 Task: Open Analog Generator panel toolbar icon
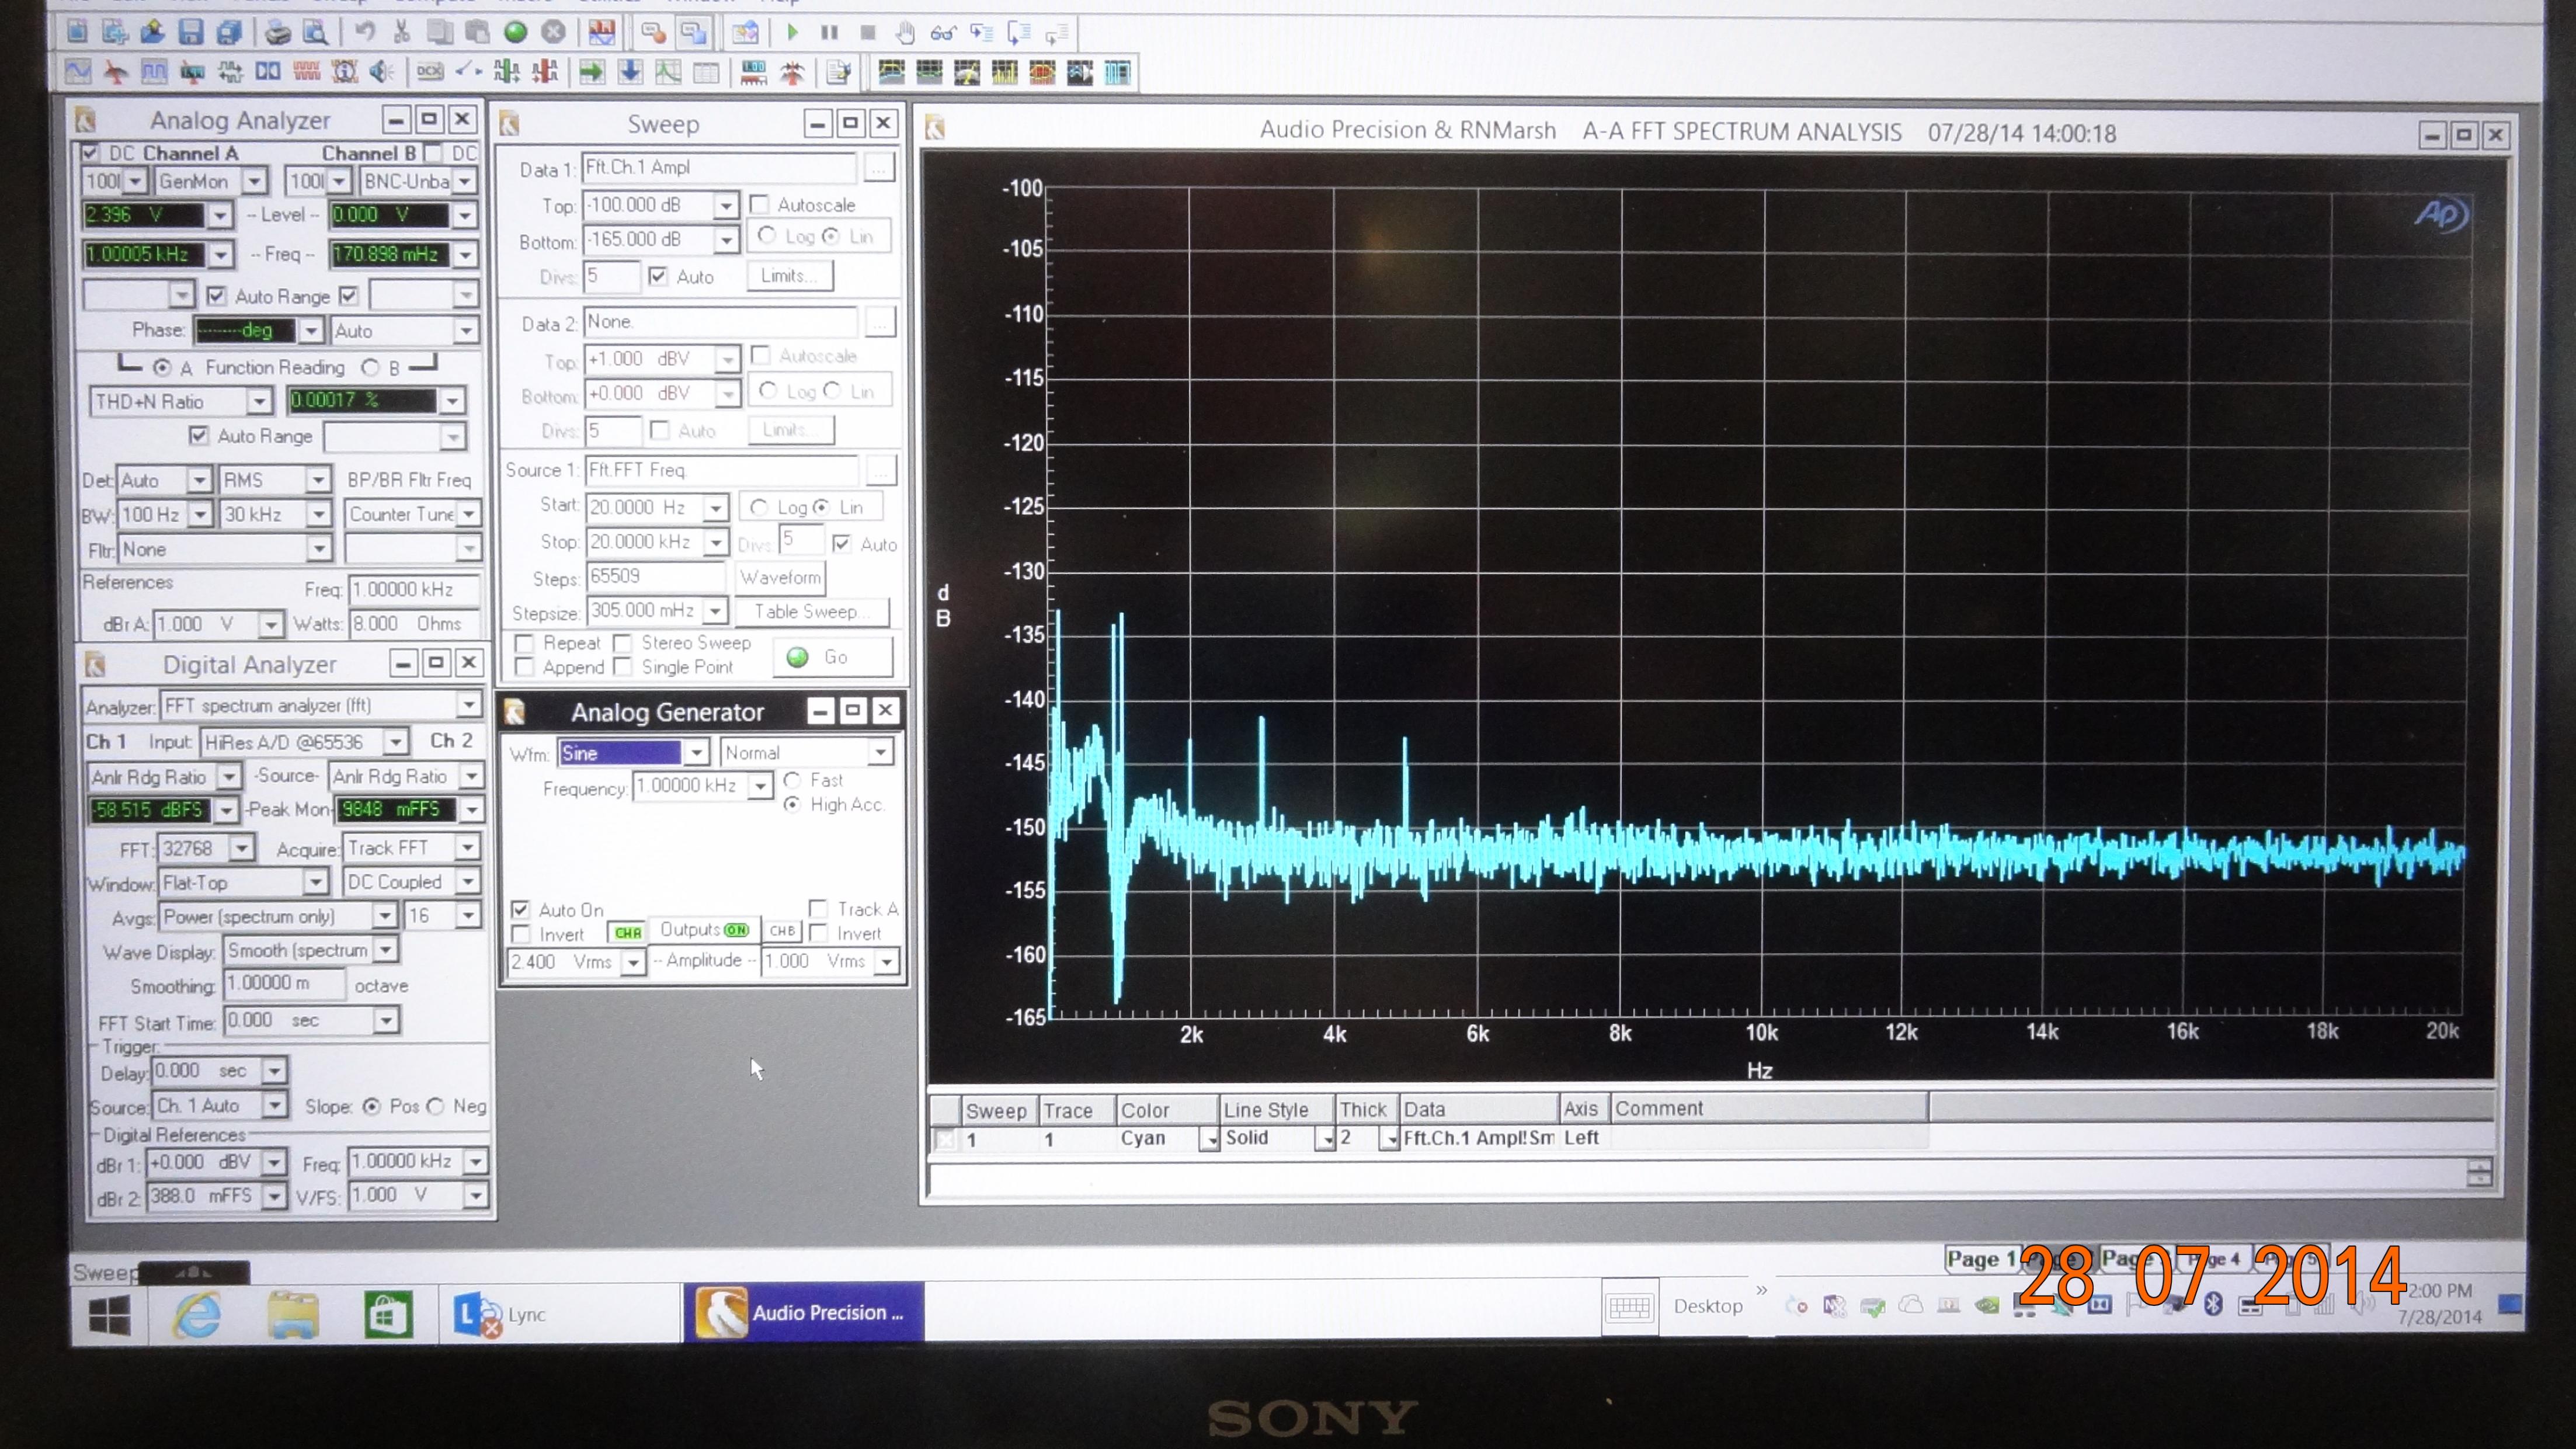click(78, 71)
